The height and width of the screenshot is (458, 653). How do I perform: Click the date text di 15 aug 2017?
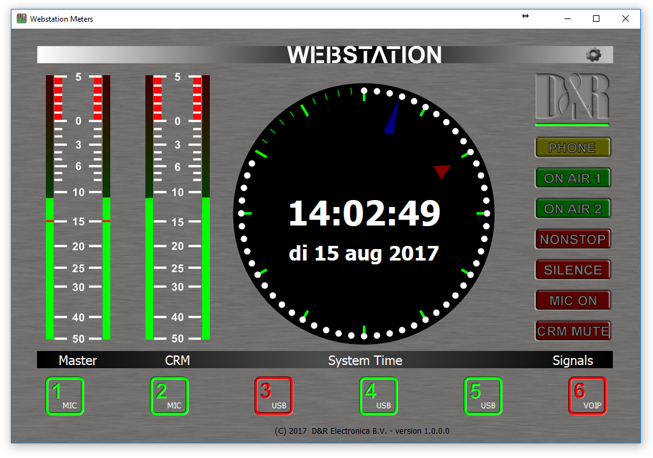[x=364, y=254]
